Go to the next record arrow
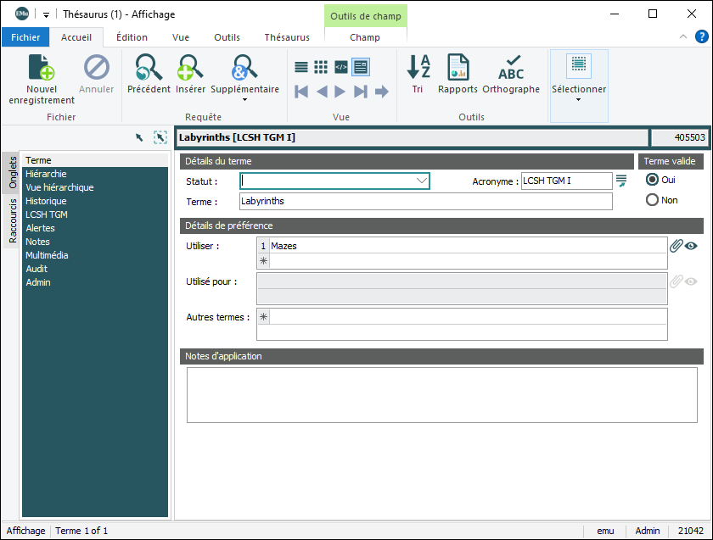Screen dimensions: 713x540 tap(340, 92)
